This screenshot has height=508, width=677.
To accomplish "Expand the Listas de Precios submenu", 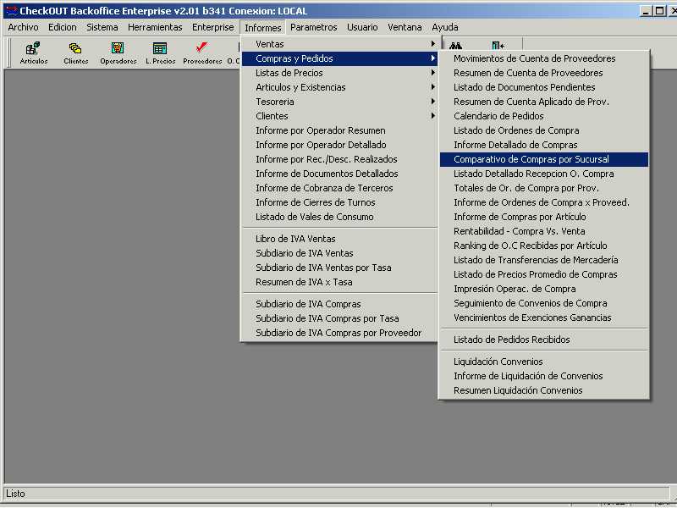I will (340, 73).
